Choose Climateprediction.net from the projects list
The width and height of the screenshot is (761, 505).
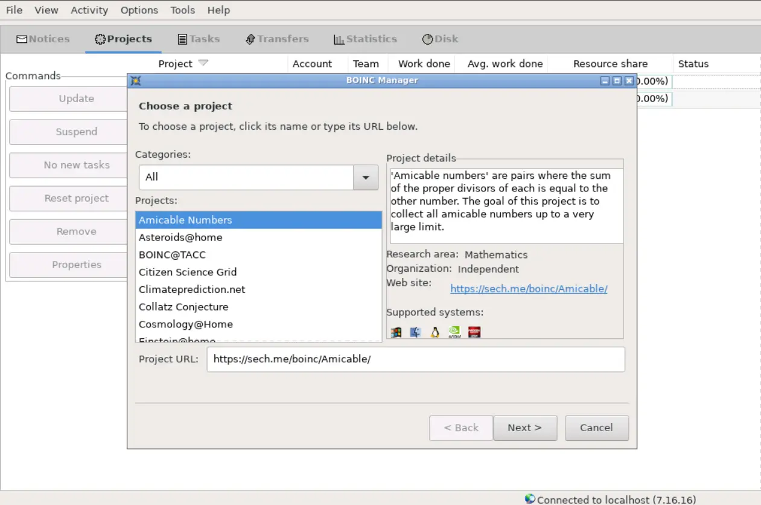192,289
